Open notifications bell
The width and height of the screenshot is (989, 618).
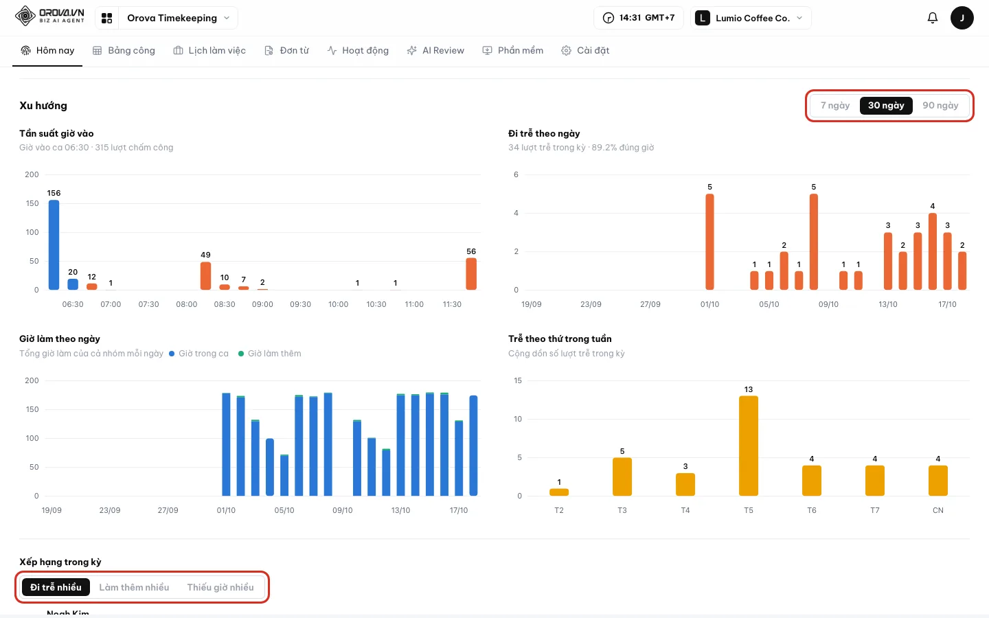click(932, 18)
